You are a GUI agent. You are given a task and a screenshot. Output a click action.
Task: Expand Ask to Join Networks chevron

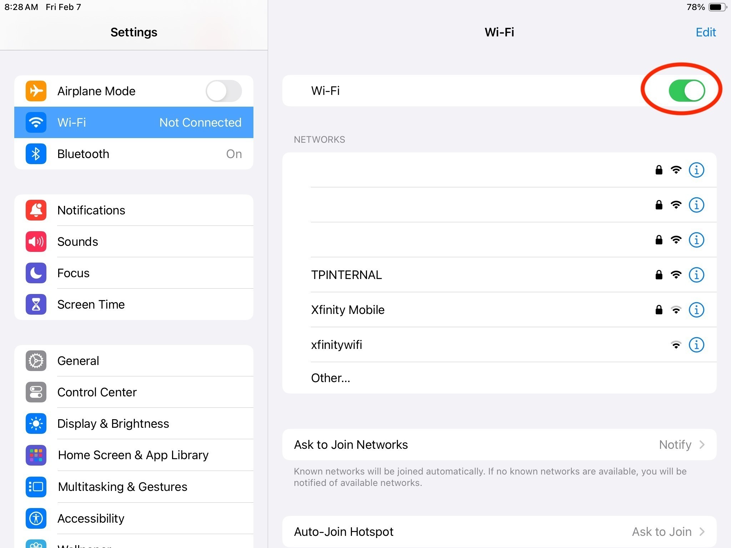tap(702, 445)
